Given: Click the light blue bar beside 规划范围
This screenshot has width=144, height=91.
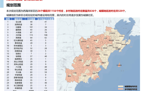Looking at the screenshot, I should pos(2,4).
